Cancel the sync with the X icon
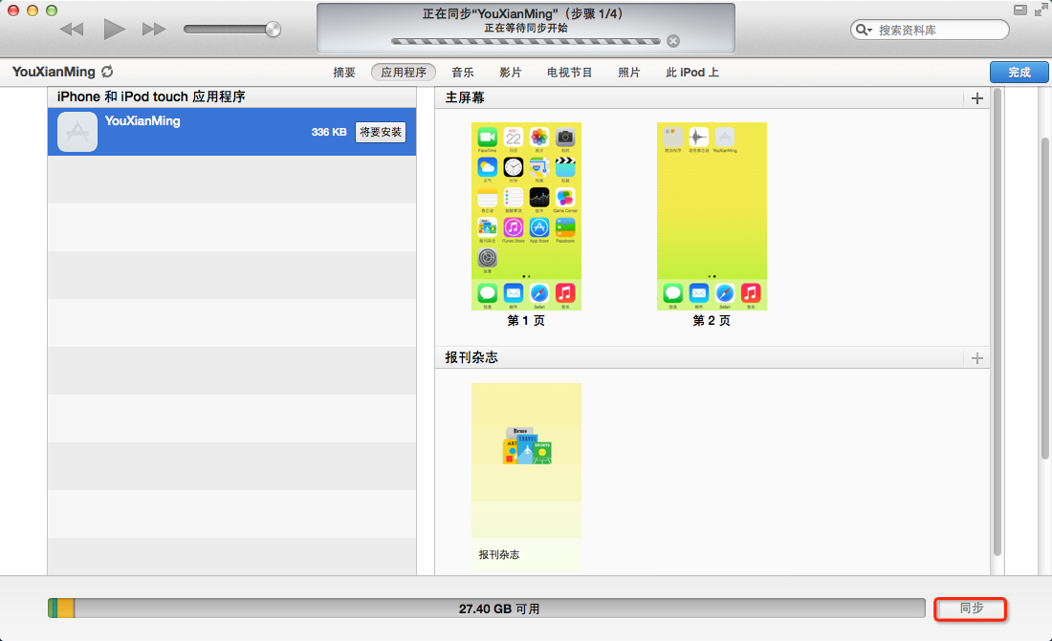This screenshot has height=641, width=1052. pyautogui.click(x=673, y=42)
